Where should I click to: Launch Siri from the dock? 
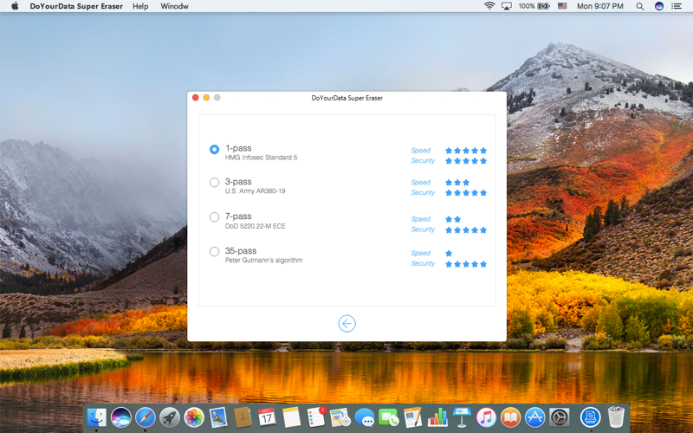coord(121,417)
